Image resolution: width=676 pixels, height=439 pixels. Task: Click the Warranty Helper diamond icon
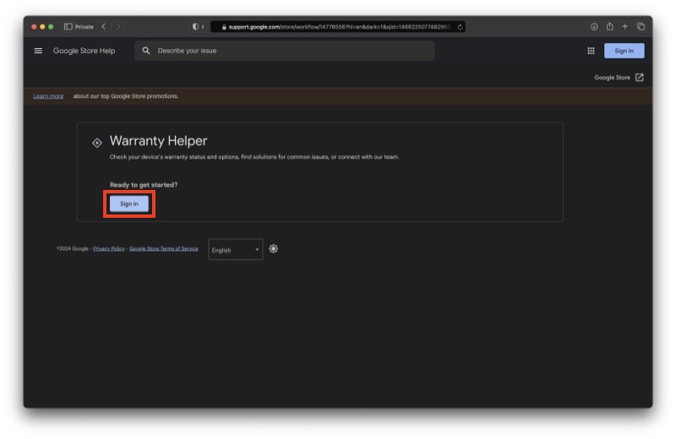click(97, 143)
